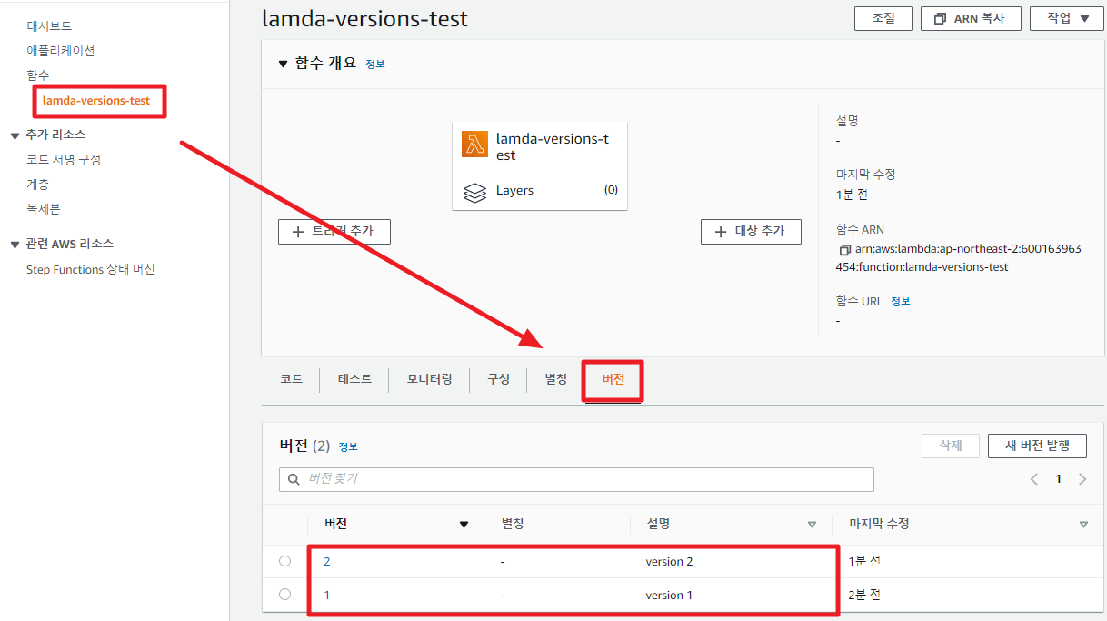The image size is (1107, 621).
Task: Click the Layers (0) row
Action: point(540,191)
